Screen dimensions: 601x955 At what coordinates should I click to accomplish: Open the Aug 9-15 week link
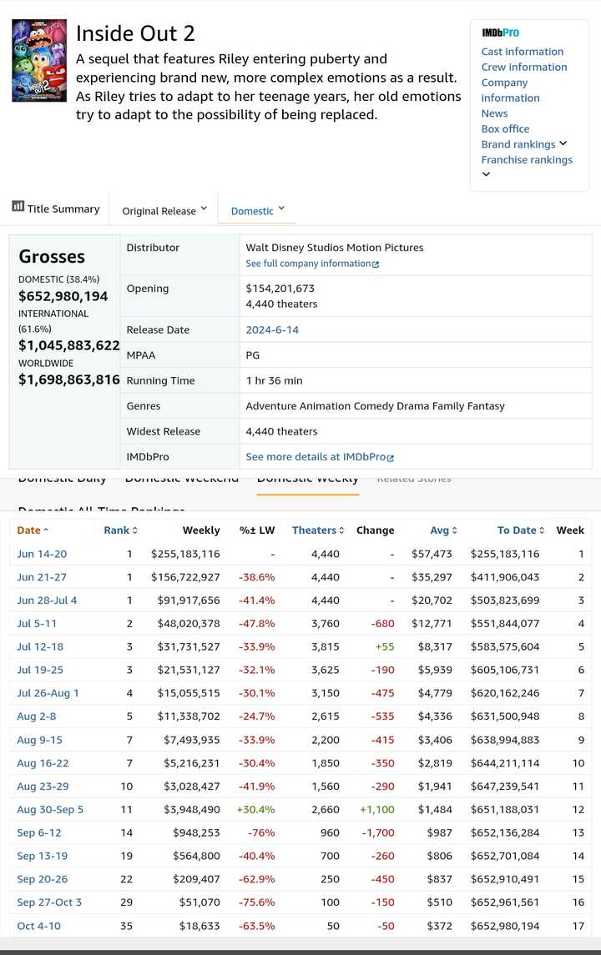[x=39, y=740]
